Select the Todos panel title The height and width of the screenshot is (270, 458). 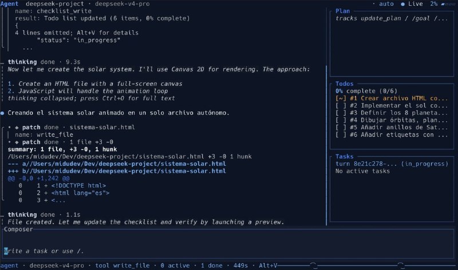344,84
